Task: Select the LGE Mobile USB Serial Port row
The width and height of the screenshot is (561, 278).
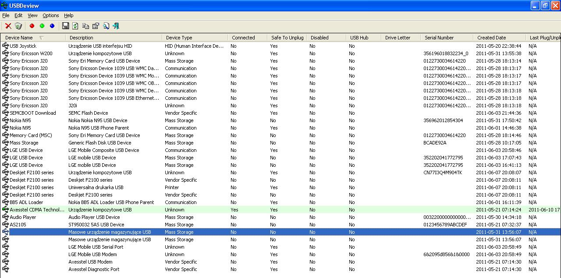Action: pyautogui.click(x=280, y=247)
